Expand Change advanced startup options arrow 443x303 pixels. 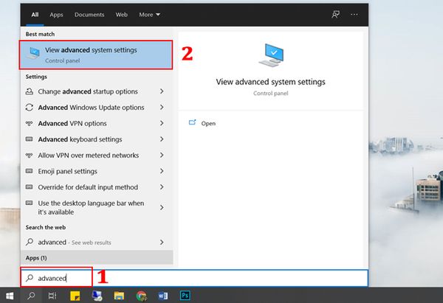coord(161,91)
